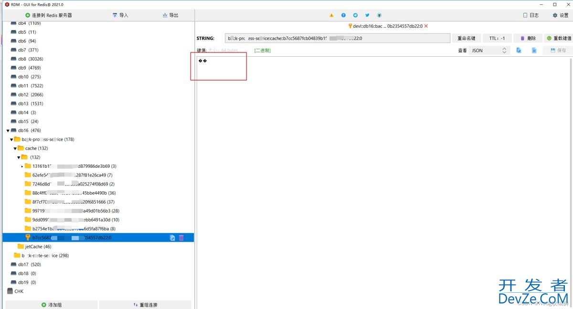Click the 重命名键 rename key button

pyautogui.click(x=466, y=38)
